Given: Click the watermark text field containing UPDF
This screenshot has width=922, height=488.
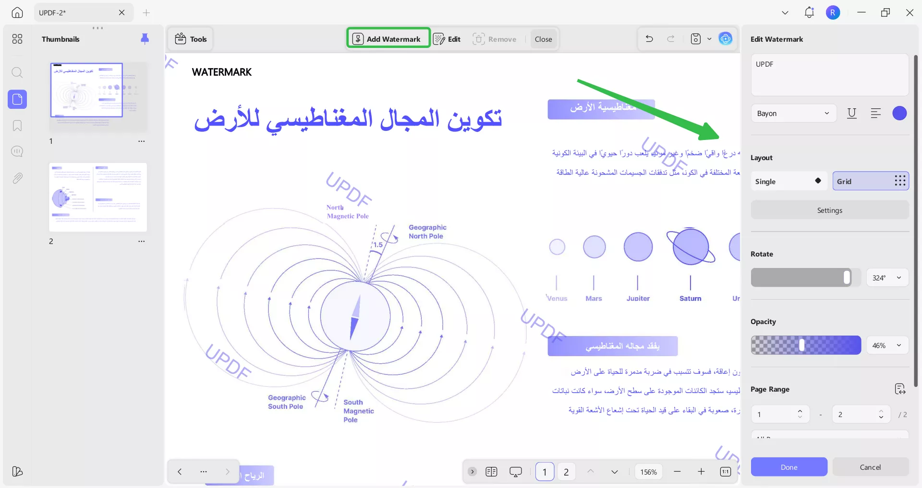Looking at the screenshot, I should (830, 75).
